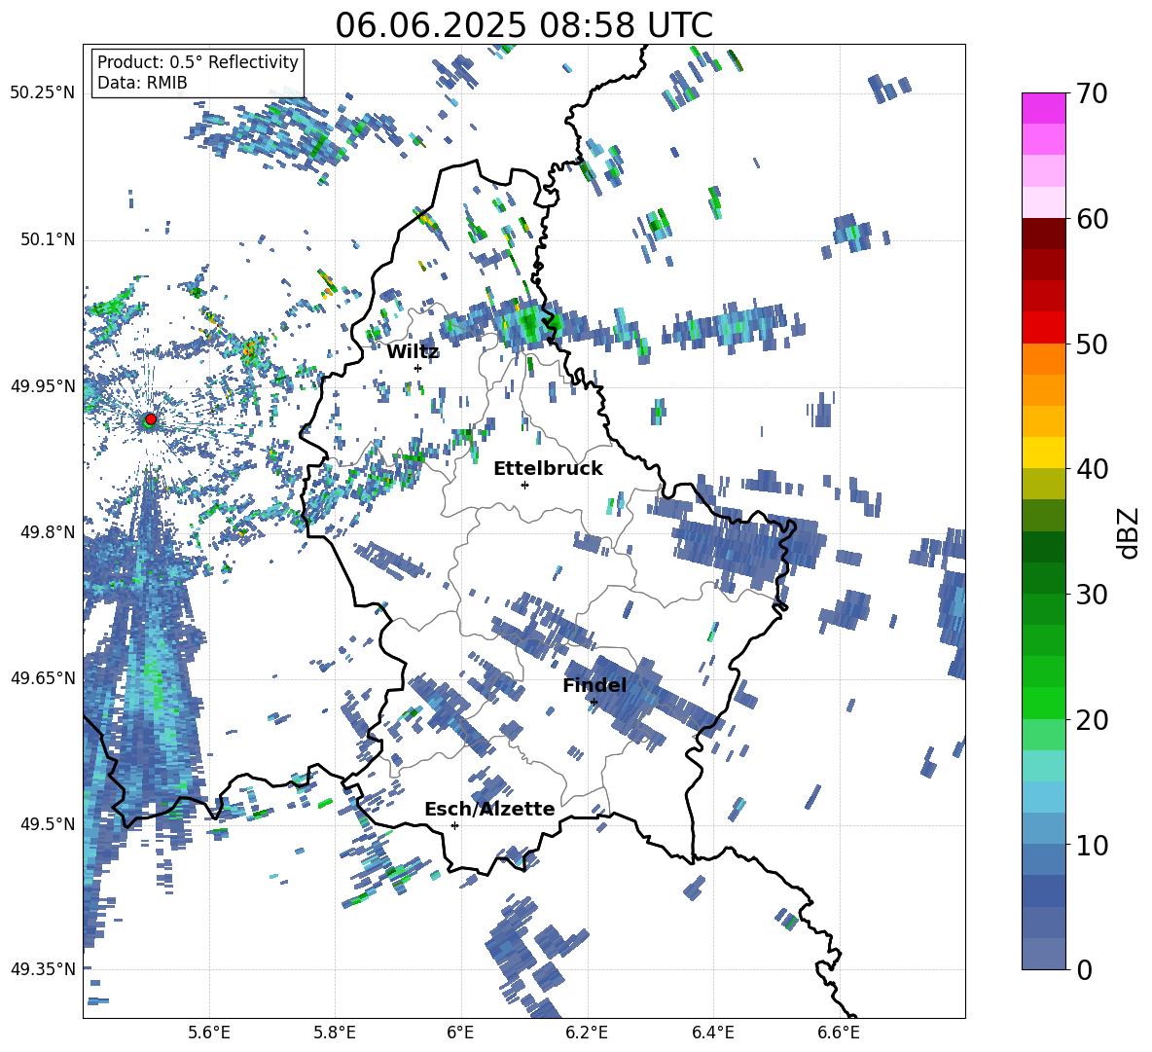This screenshot has height=1052, width=1152.
Task: Click the colorbar tick value 30
Action: pyautogui.click(x=1092, y=594)
